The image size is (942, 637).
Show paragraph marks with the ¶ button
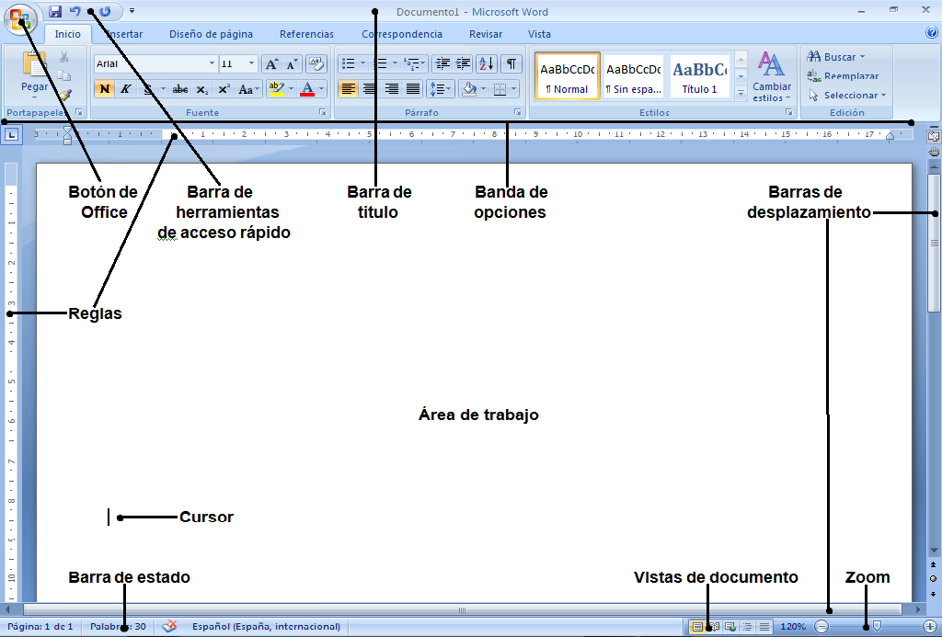point(511,63)
